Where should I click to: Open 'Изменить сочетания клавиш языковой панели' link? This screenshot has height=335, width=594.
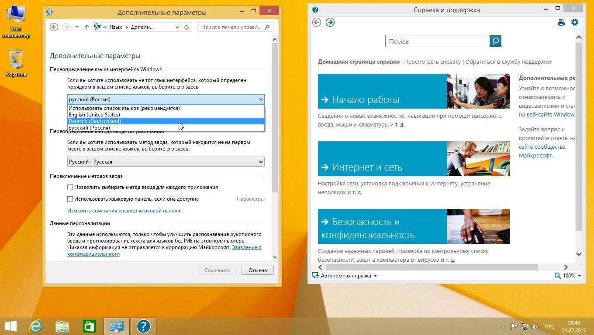(124, 211)
